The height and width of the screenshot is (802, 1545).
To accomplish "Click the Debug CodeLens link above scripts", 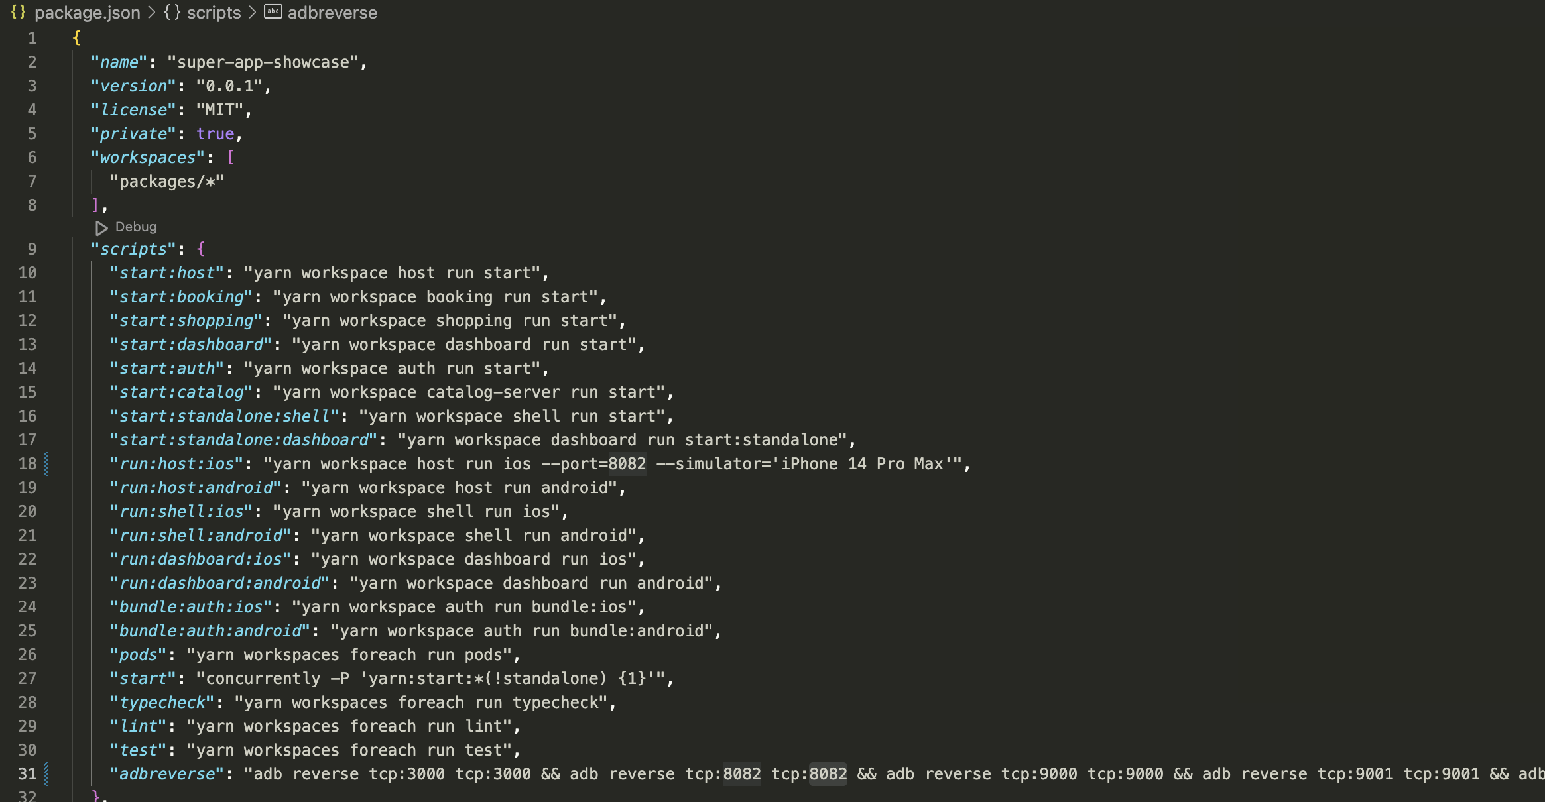I will (135, 227).
